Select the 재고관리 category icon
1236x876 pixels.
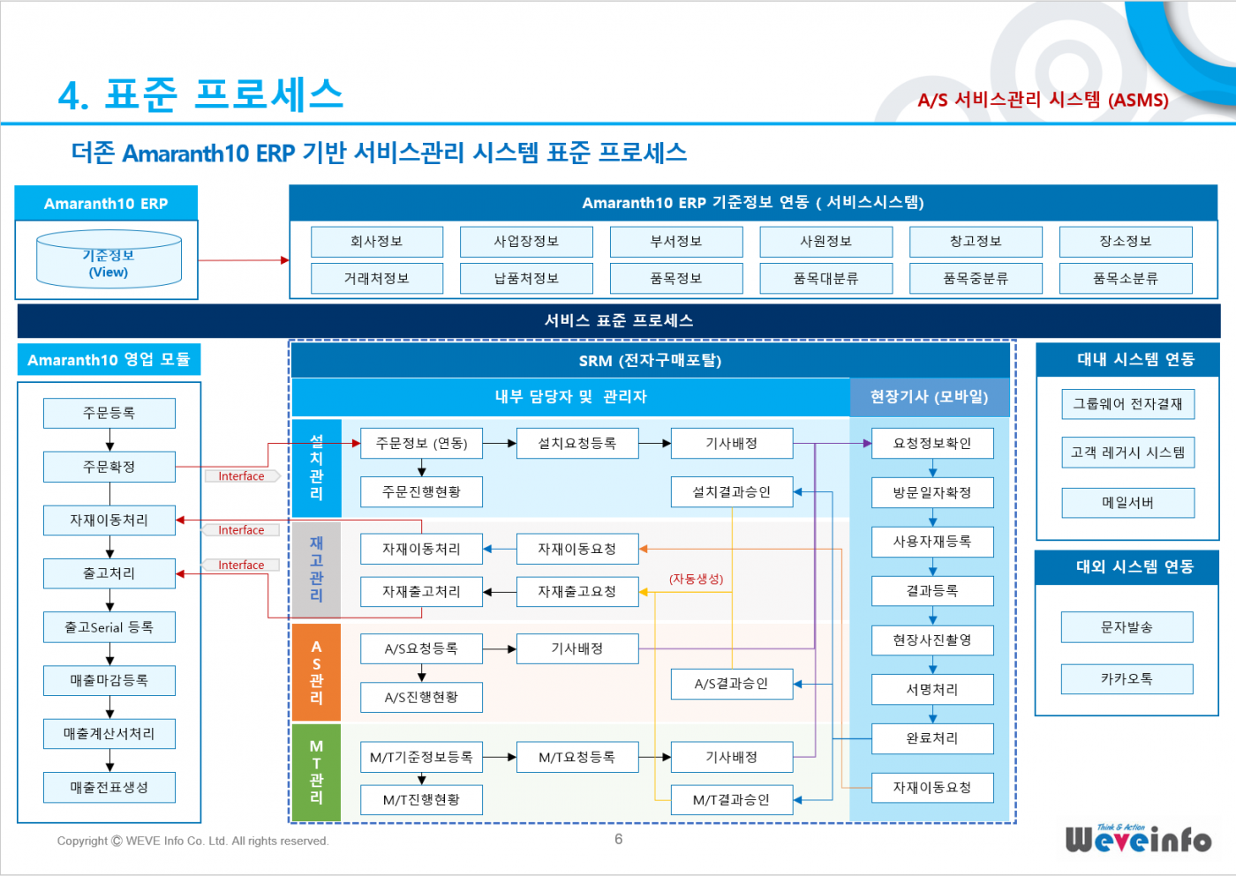tap(316, 569)
